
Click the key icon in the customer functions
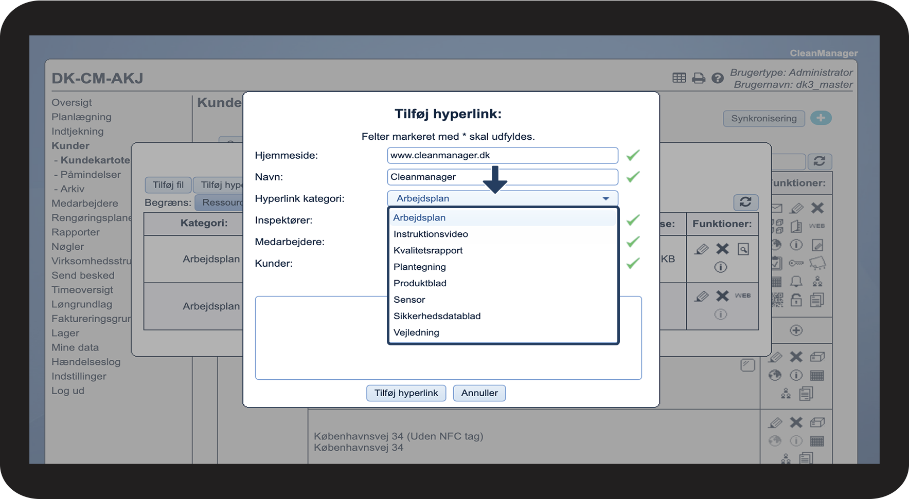click(796, 263)
